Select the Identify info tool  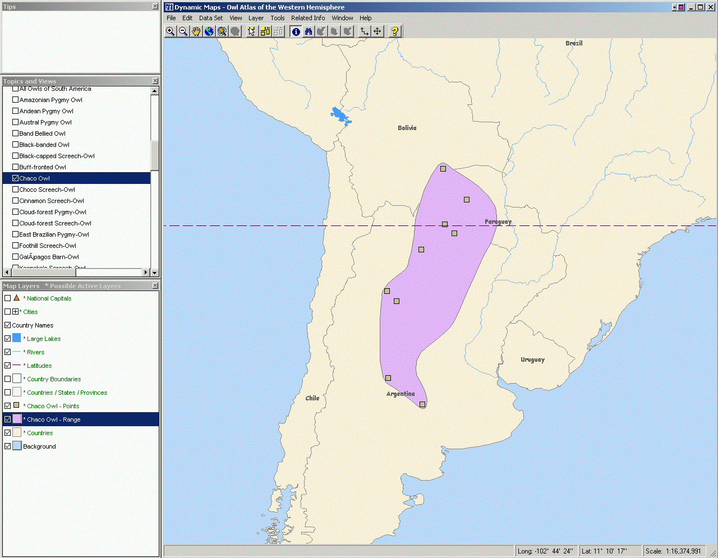pos(296,31)
